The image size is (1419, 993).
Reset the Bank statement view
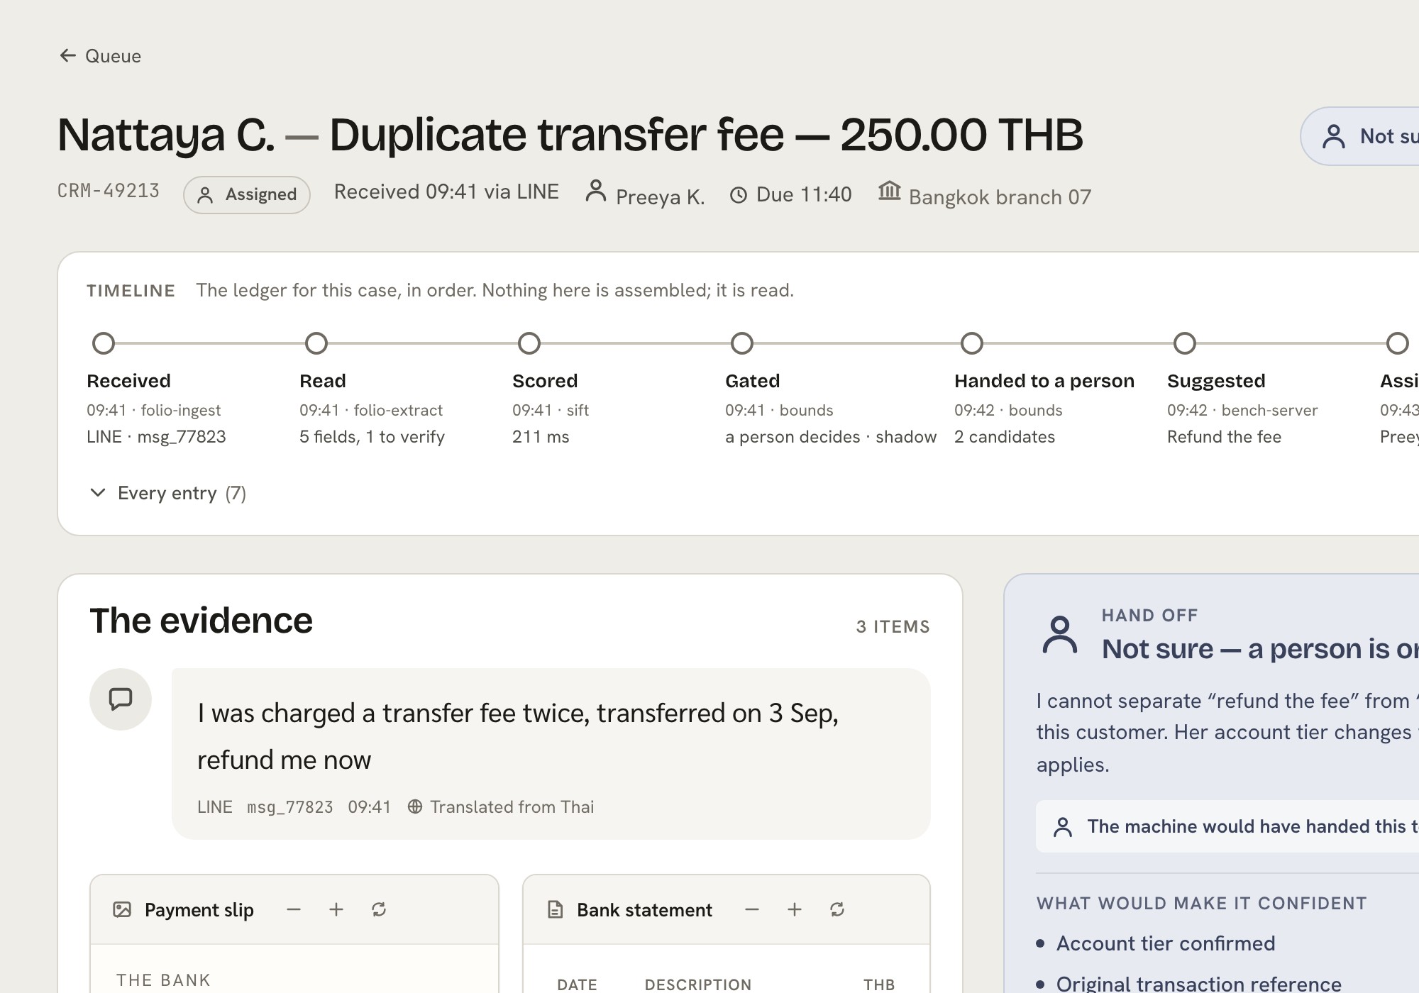pyautogui.click(x=837, y=909)
